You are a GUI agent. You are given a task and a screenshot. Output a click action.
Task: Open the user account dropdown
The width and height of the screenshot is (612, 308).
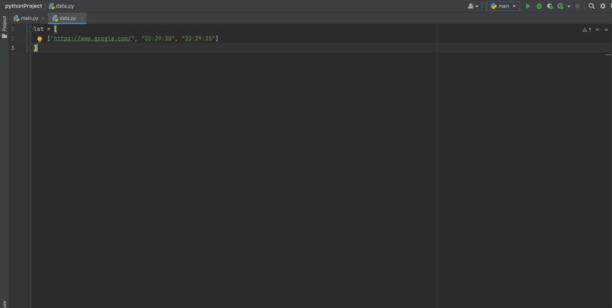(x=472, y=6)
